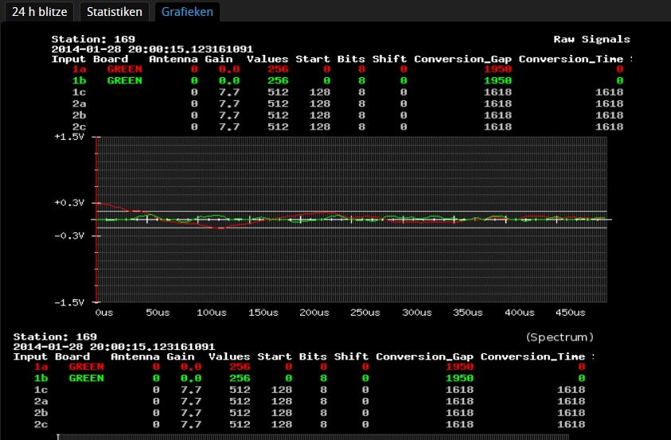Click green input 1b in upper table

point(80,81)
